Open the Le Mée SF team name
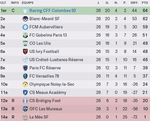The width and height of the screenshot is (150, 121). 39,117
